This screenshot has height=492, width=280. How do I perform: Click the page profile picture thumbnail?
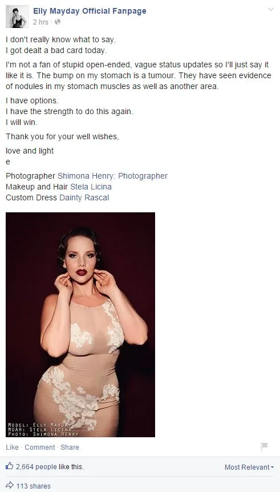click(17, 17)
